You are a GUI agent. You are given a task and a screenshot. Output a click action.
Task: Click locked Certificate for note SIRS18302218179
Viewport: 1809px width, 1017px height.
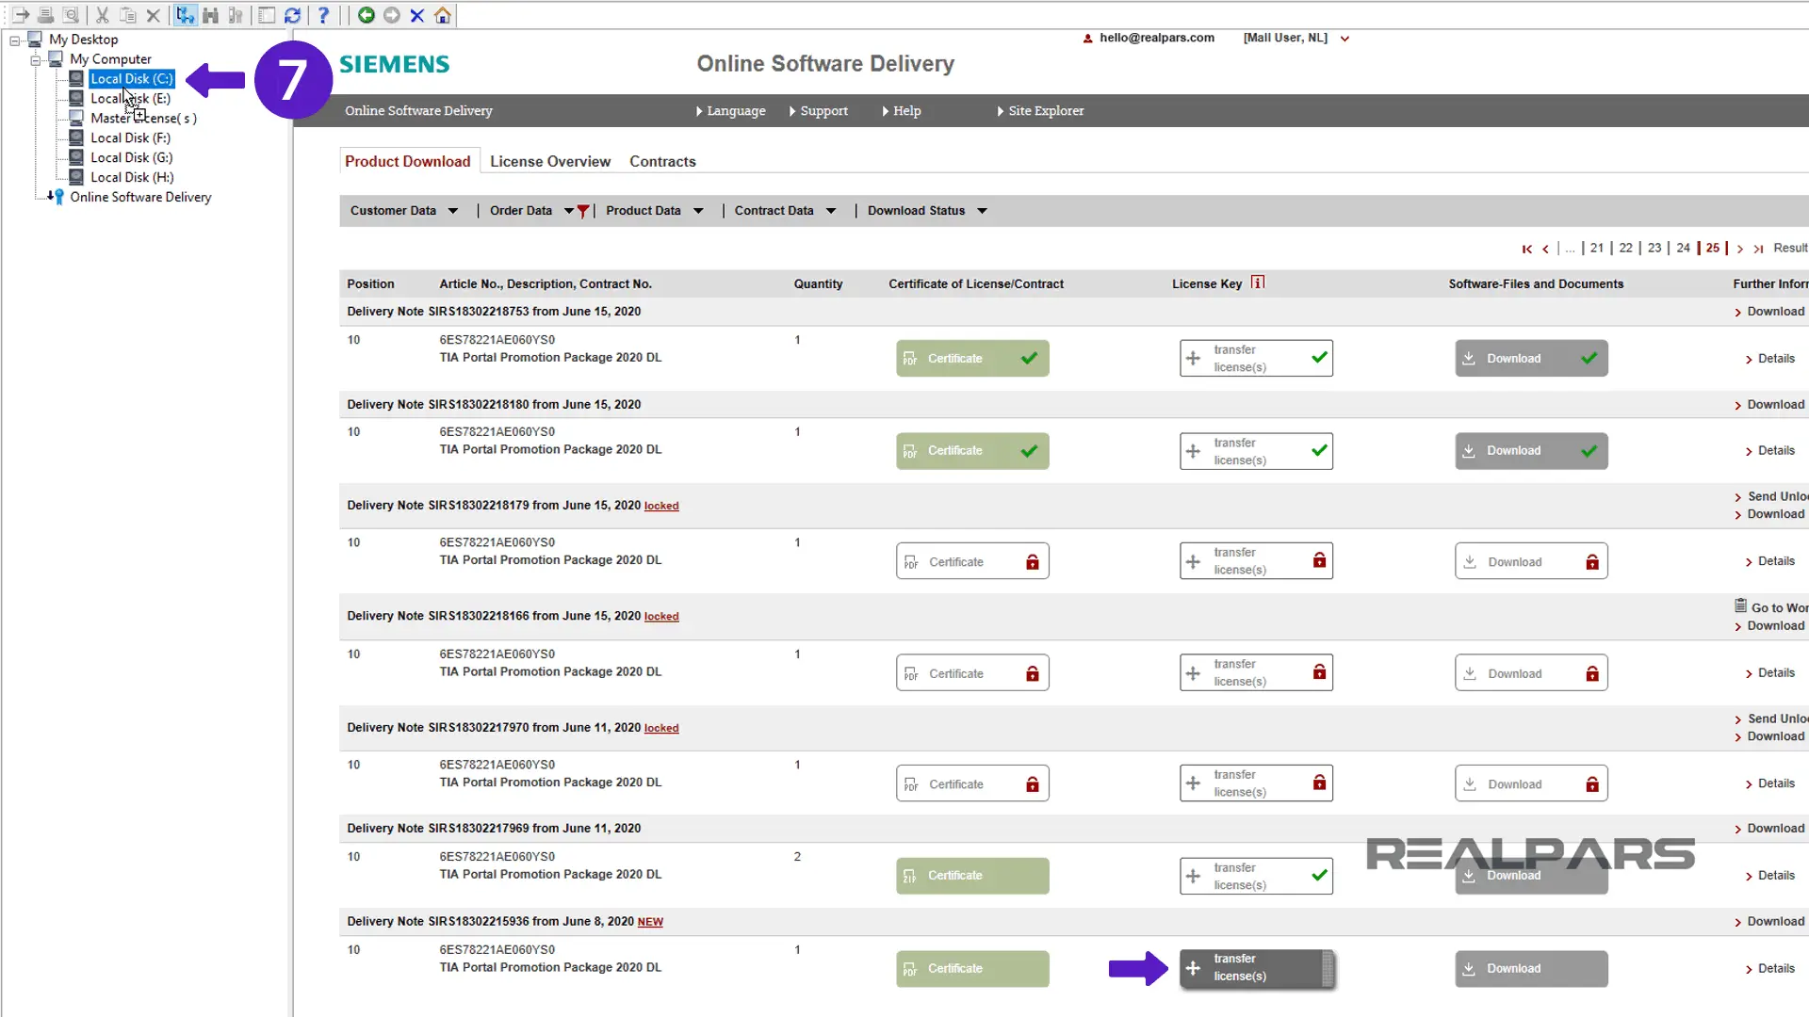pos(972,562)
